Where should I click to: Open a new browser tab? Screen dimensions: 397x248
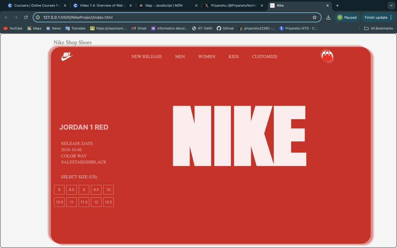(337, 6)
